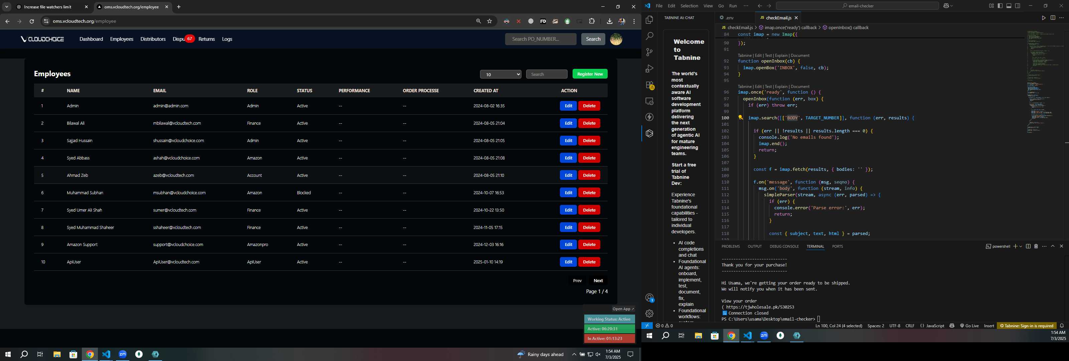Toggle Insert mode in status bar
This screenshot has width=1069, height=361.
(x=989, y=326)
